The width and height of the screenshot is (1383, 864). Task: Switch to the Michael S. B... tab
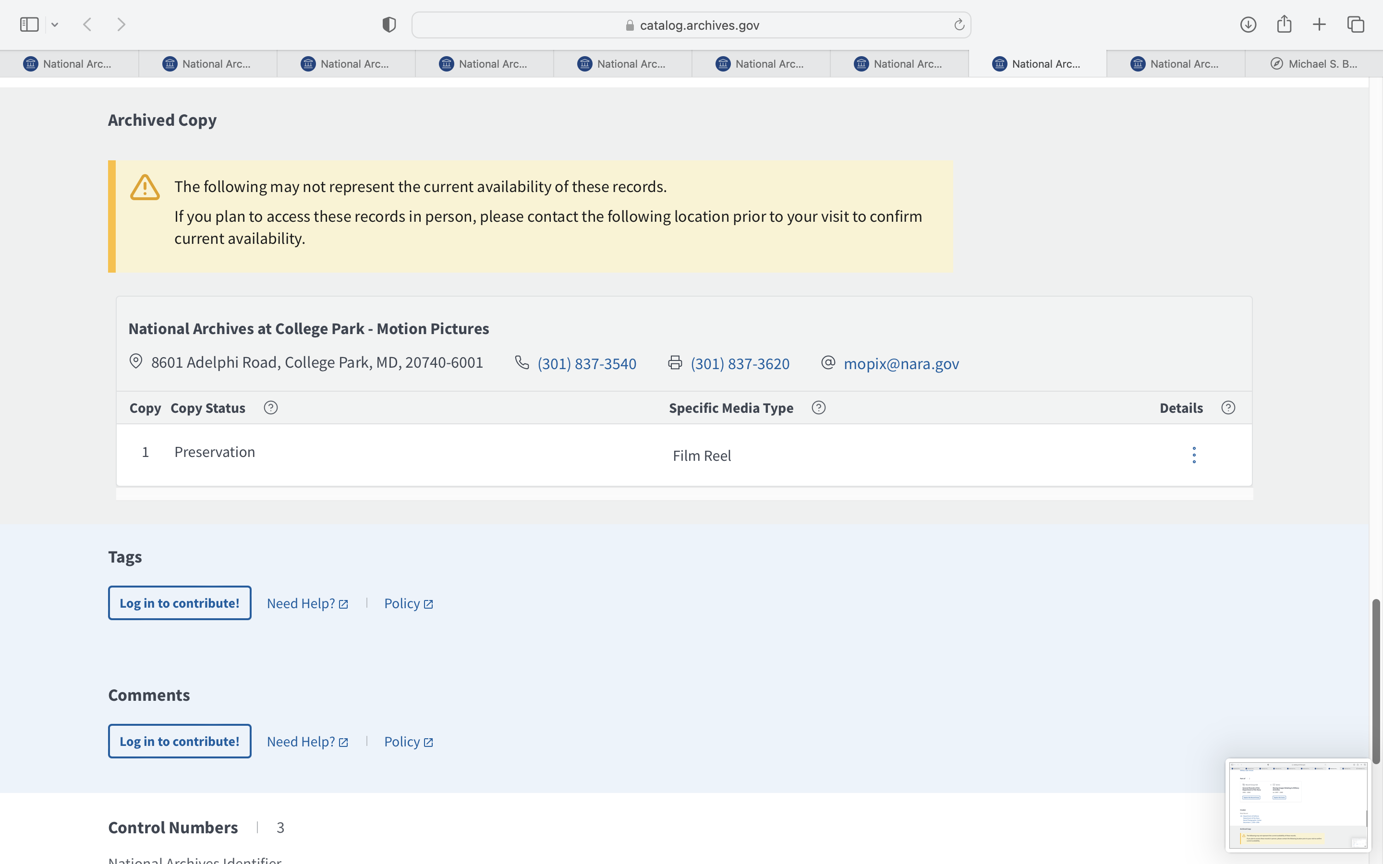[x=1313, y=64]
